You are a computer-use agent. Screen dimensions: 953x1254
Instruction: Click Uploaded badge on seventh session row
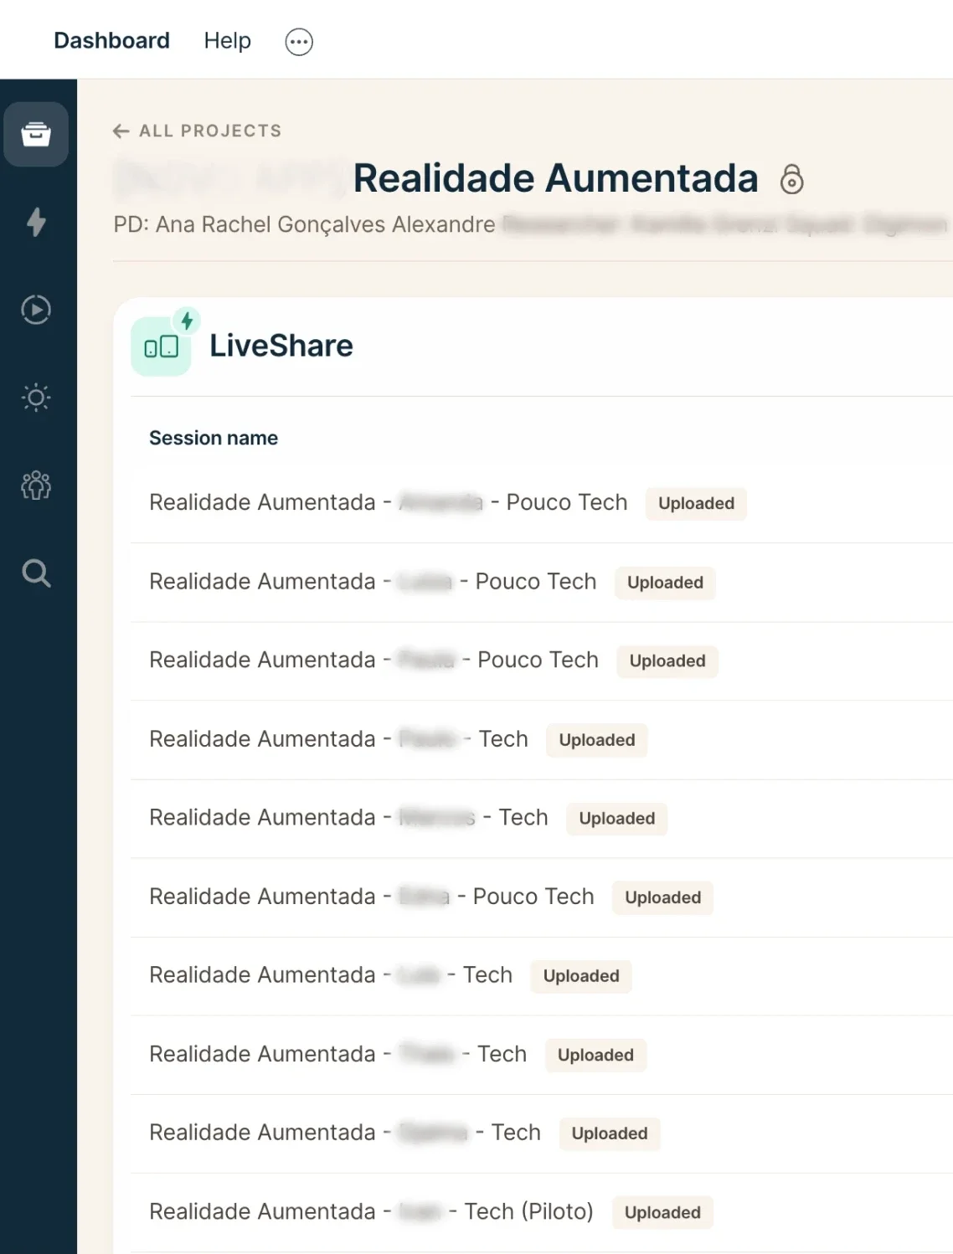tap(581, 977)
